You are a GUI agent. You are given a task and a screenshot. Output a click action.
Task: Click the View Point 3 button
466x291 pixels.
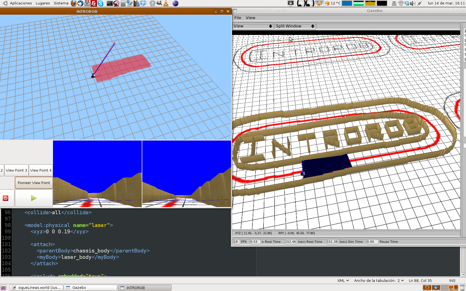coord(17,170)
